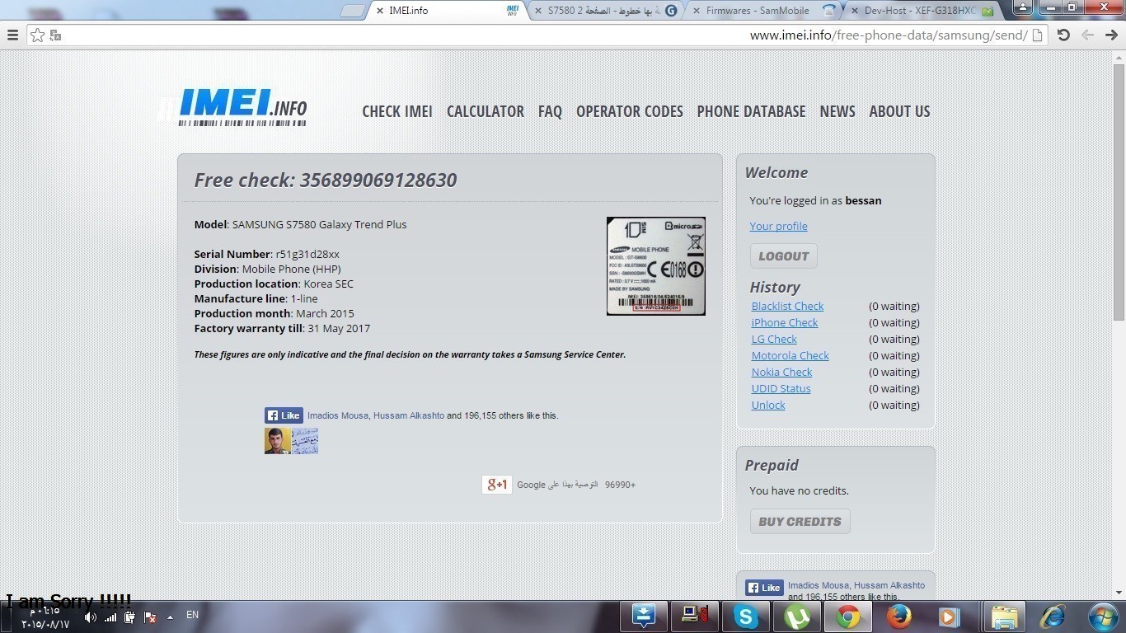
Task: Click the LOGOUT button
Action: [x=783, y=256]
